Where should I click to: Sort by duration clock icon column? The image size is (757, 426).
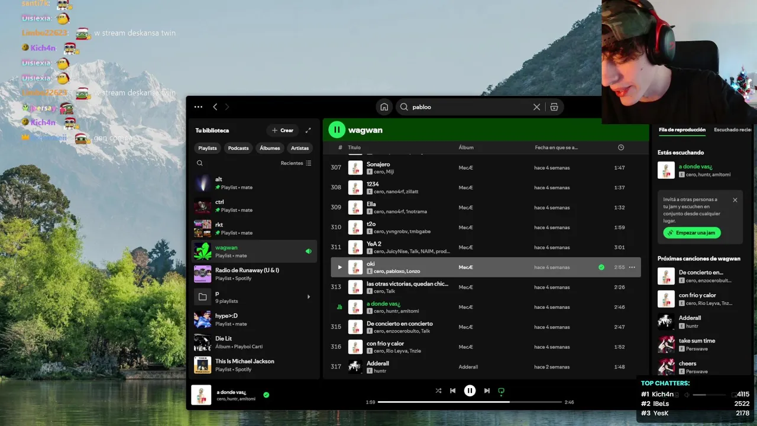tap(621, 147)
